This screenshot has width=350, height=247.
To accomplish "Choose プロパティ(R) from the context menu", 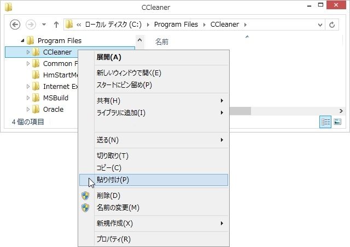I will click(154, 239).
